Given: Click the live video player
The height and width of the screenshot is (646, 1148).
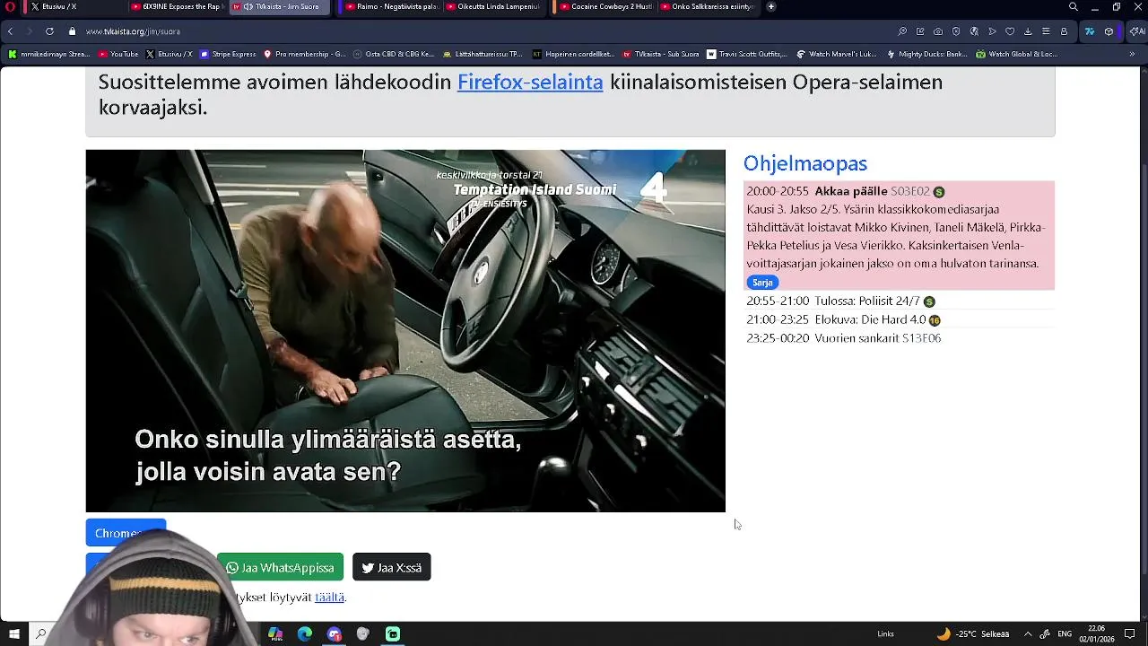Looking at the screenshot, I should pos(405,330).
